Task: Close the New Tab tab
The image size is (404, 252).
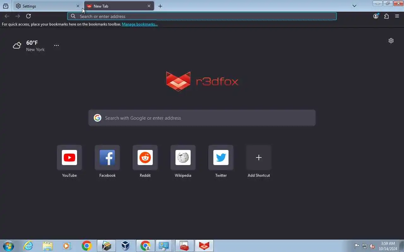Action: 149,6
